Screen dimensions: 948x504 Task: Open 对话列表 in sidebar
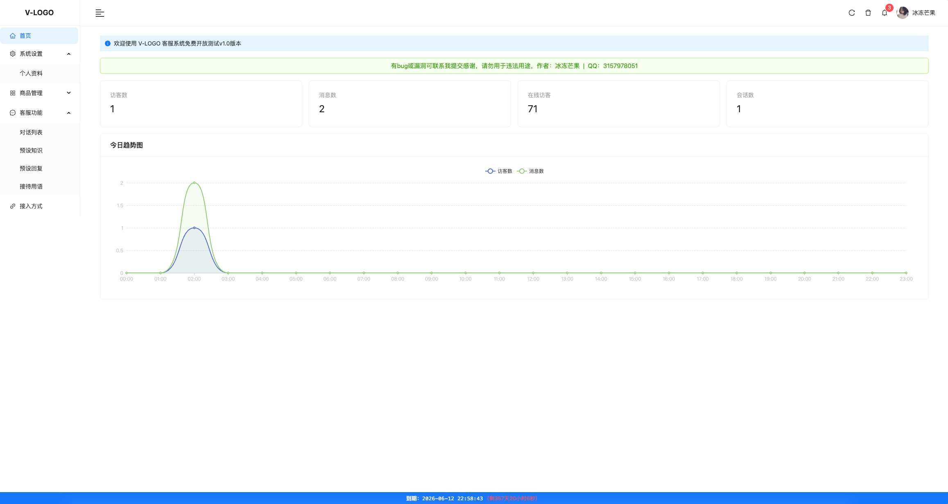(x=31, y=132)
